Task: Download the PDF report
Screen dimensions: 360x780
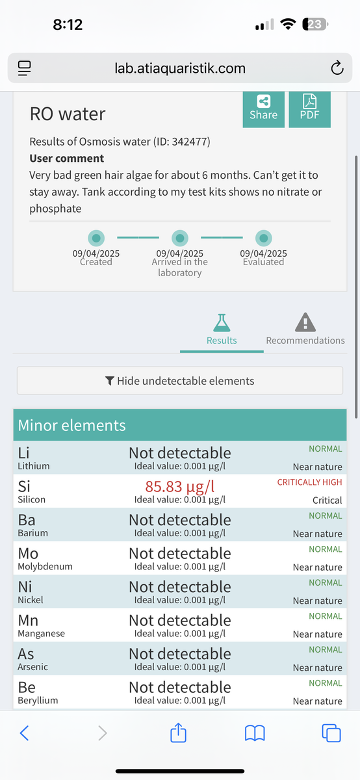Action: [309, 109]
